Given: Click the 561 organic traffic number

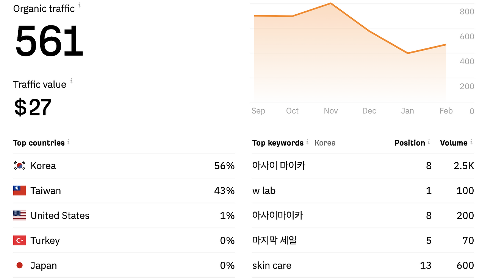Looking at the screenshot, I should click(x=49, y=41).
